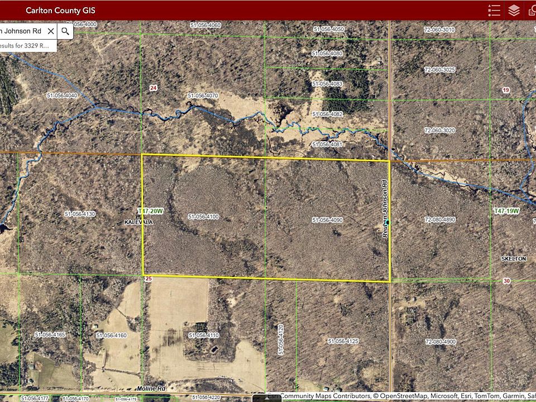Clear the search box text
Screen dimensions: 536x402
pos(51,31)
